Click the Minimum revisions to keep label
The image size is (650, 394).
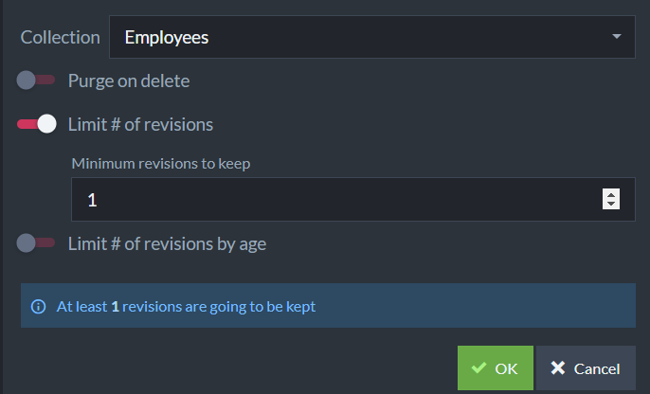[x=161, y=164]
